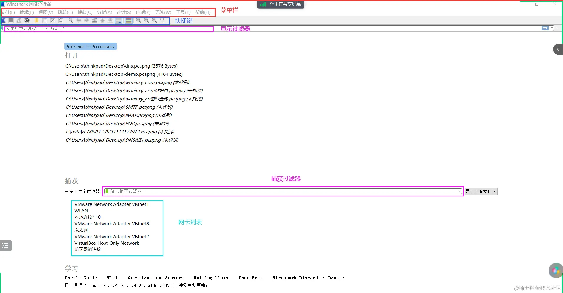Zoom out on packet text

[x=146, y=20]
